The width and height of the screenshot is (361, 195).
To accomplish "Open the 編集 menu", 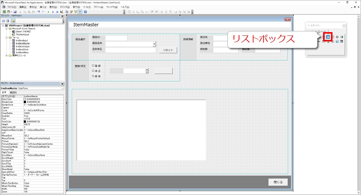I will click(23, 7).
